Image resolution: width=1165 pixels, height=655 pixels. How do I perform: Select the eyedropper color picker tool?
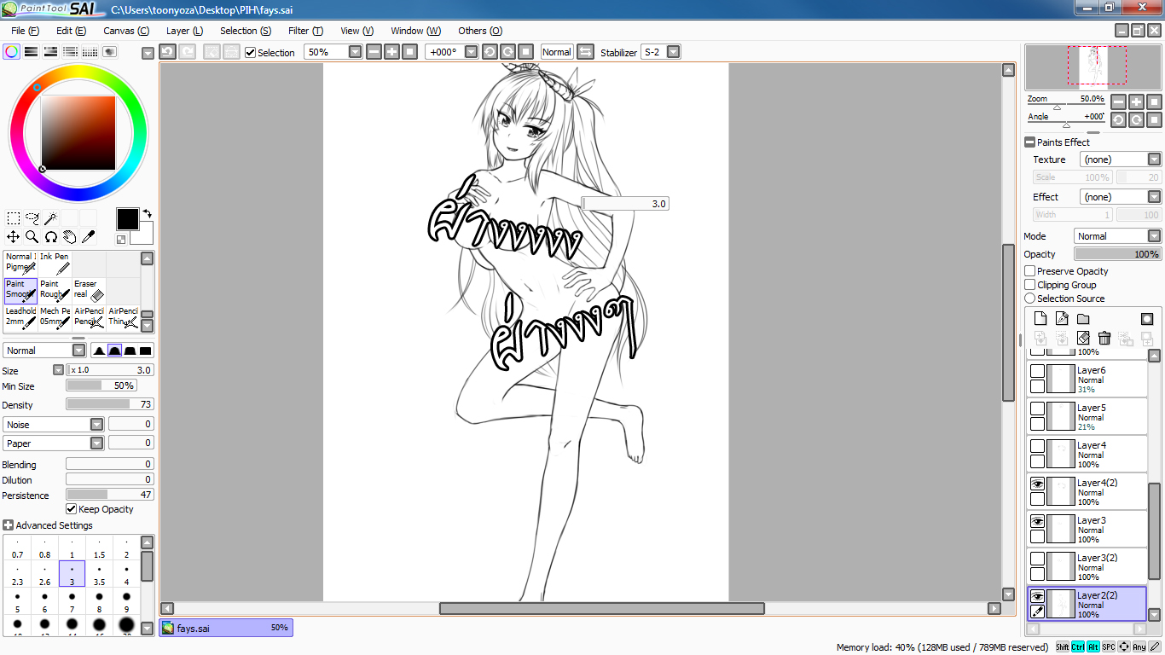89,236
